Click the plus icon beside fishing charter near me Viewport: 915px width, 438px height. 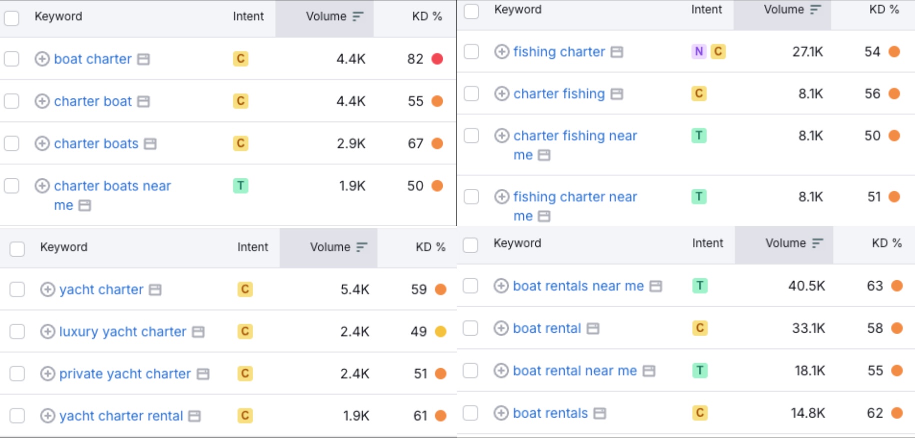click(502, 197)
